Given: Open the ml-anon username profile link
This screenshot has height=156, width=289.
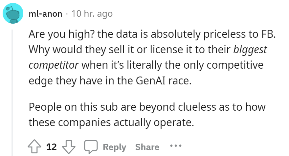Looking at the screenshot, I should 45,14.
